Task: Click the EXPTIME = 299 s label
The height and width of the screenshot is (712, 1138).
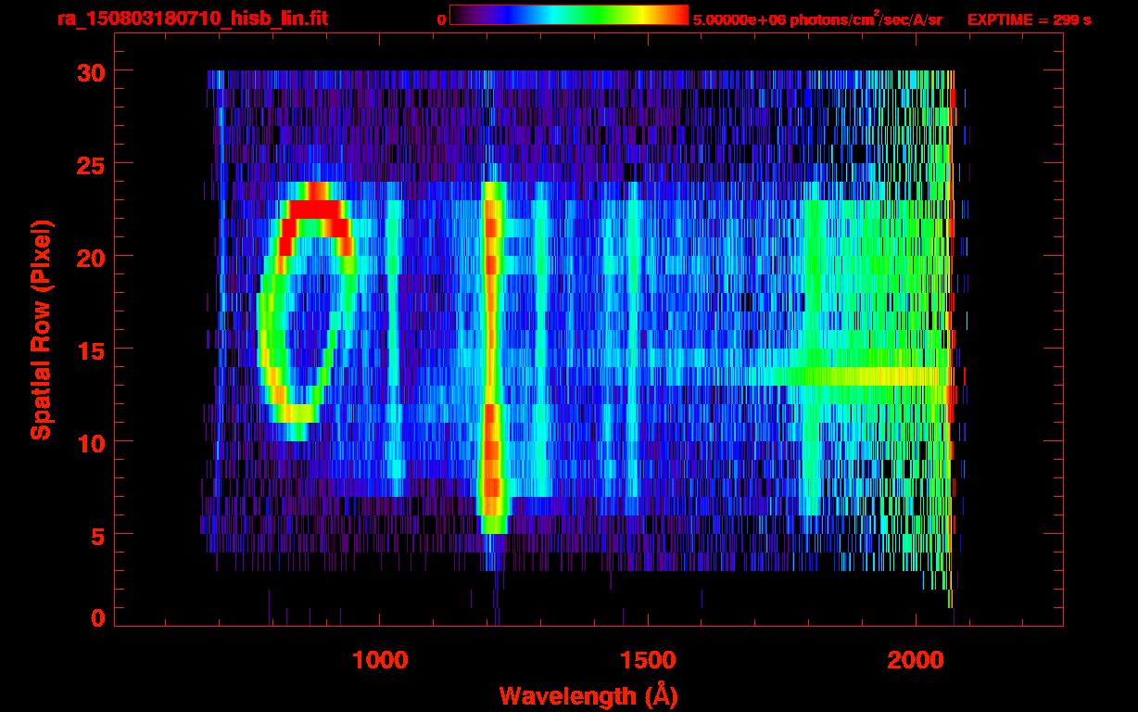Action: (x=1029, y=19)
